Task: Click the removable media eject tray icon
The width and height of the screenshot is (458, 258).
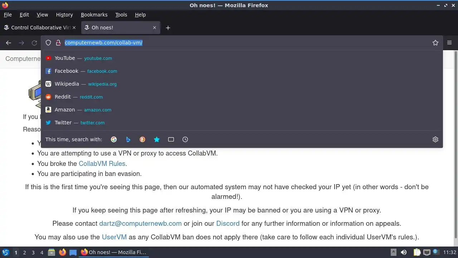Action: (393, 252)
